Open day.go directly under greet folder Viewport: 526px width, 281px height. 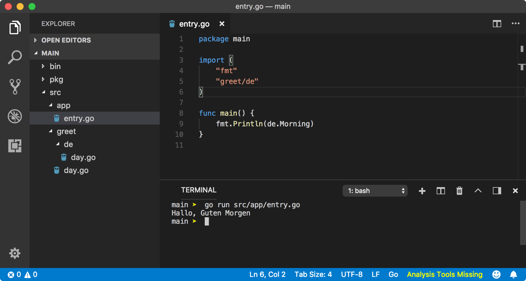click(x=95, y=170)
